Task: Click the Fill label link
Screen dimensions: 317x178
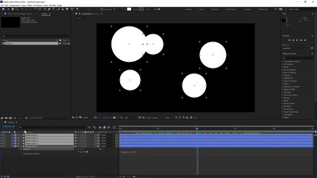Action: (x=125, y=9)
